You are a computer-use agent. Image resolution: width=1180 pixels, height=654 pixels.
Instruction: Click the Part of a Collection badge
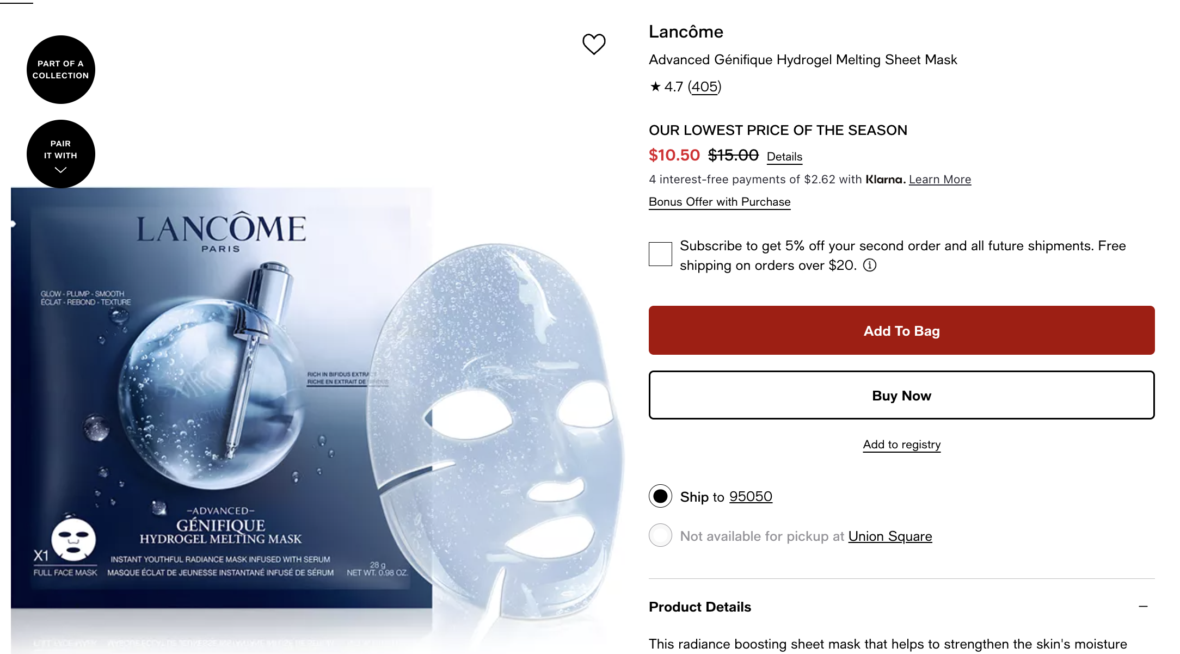[x=61, y=70]
